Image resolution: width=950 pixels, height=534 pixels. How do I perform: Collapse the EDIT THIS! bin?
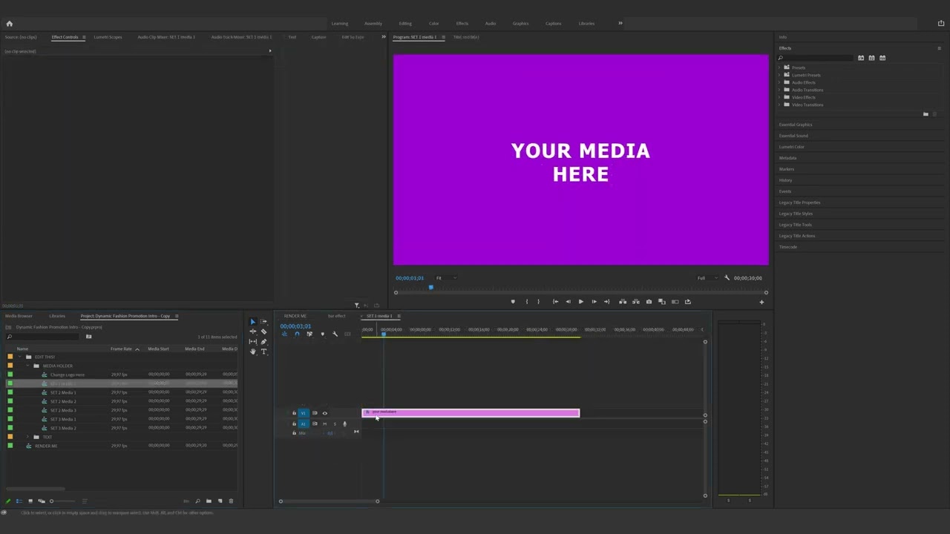19,357
